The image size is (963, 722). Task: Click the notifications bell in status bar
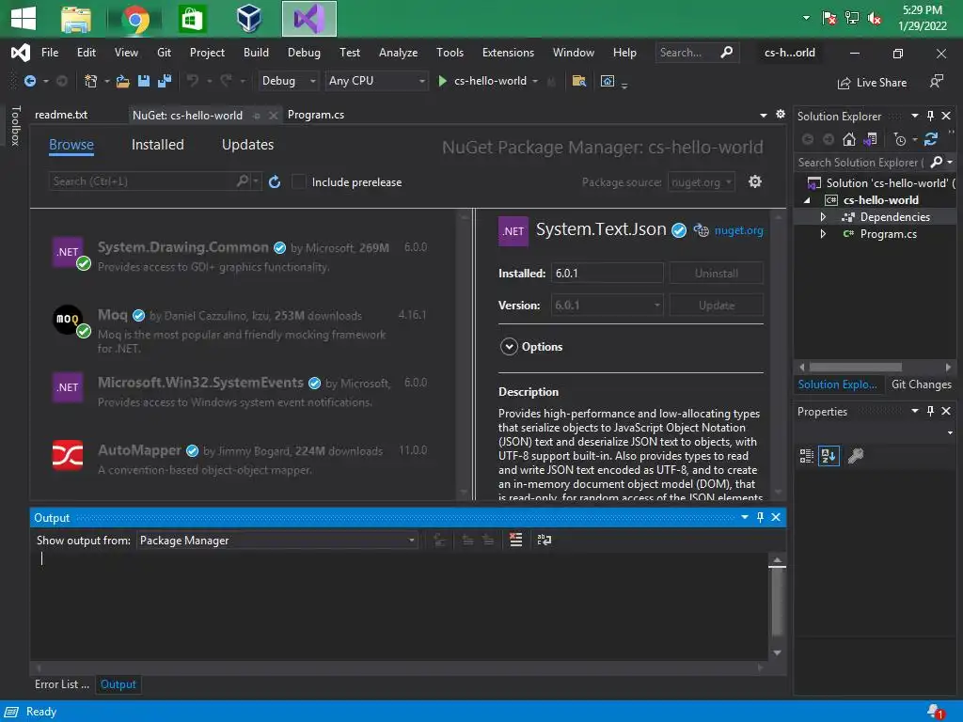click(x=936, y=712)
